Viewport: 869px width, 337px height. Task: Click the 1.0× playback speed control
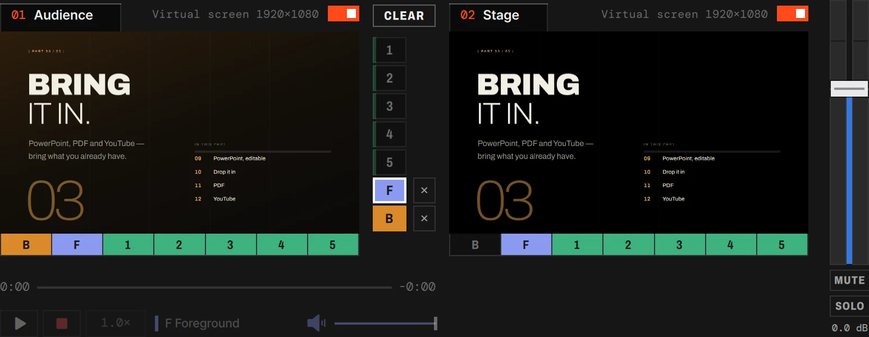pyautogui.click(x=116, y=324)
